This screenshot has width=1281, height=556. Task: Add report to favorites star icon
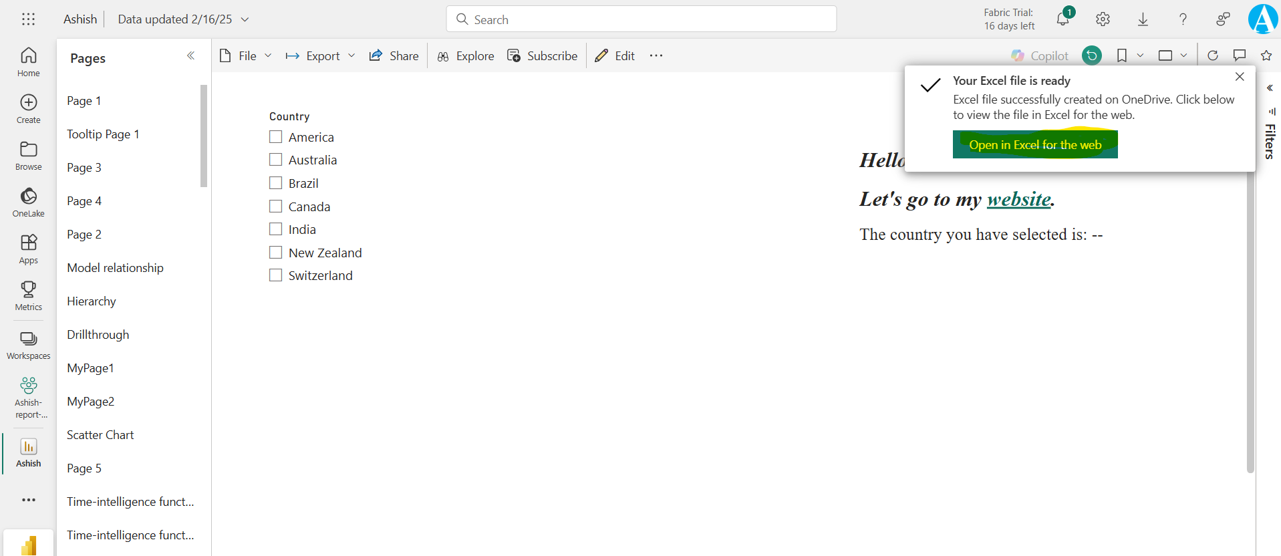pos(1266,55)
